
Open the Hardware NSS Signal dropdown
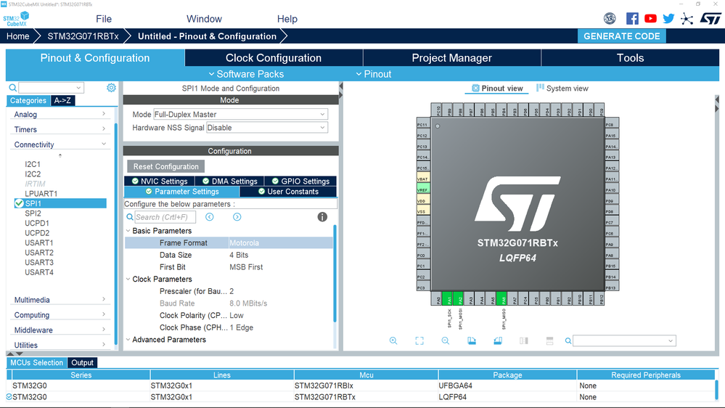coord(267,128)
